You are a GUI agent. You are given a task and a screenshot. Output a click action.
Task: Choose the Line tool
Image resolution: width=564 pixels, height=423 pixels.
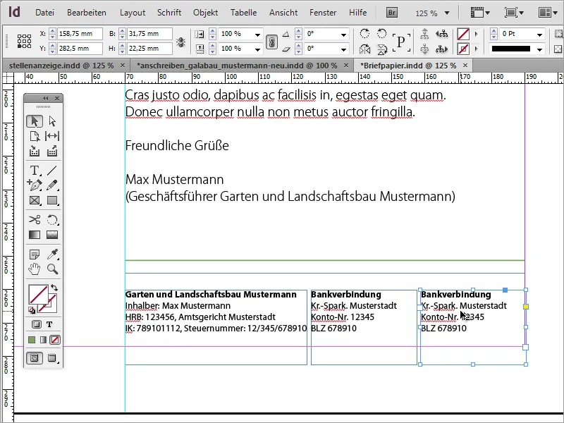(x=52, y=170)
